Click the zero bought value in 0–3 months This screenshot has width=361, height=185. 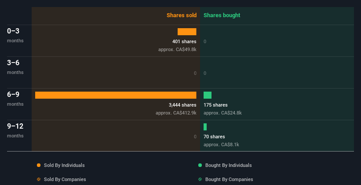coord(205,41)
